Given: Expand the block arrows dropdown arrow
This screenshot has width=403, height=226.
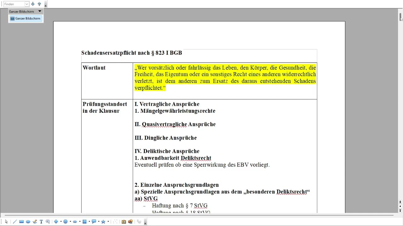Looking at the screenshot, I should point(80,222).
